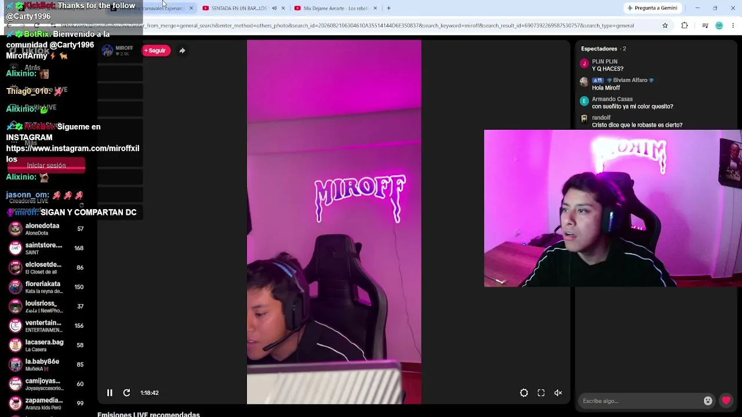Image resolution: width=742 pixels, height=417 pixels.
Task: Click the level 11 badge beside Biviam Alfaro
Action: (x=598, y=81)
